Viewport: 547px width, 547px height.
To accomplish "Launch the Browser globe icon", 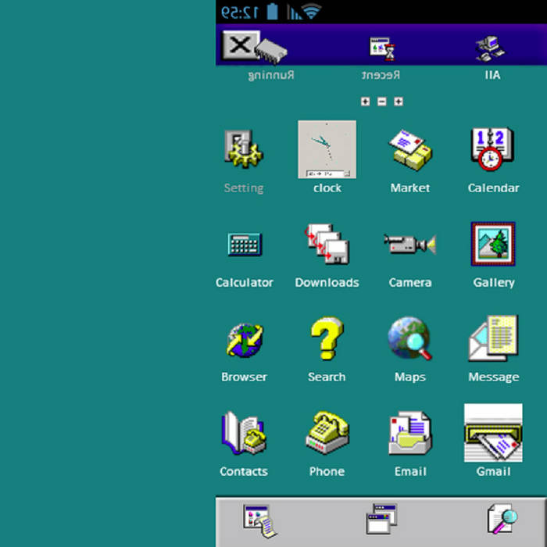I will pyautogui.click(x=244, y=340).
